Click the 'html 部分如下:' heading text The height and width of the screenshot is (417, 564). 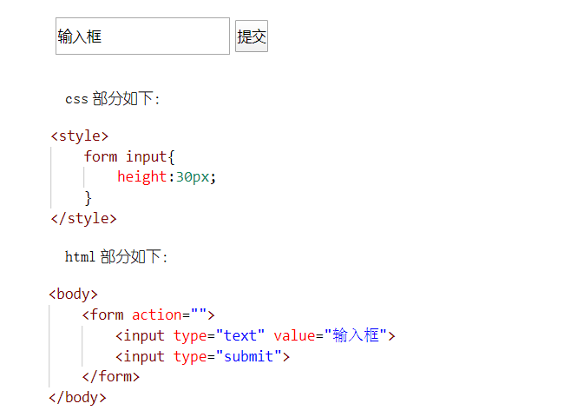pos(115,256)
